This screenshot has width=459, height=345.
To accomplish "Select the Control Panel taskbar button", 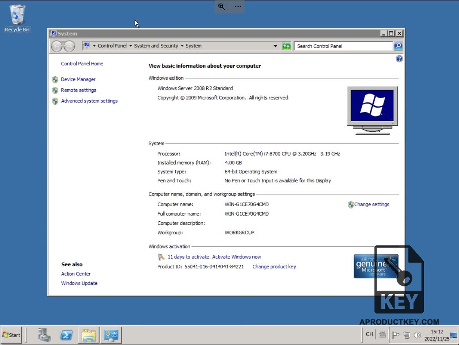I will (x=111, y=335).
